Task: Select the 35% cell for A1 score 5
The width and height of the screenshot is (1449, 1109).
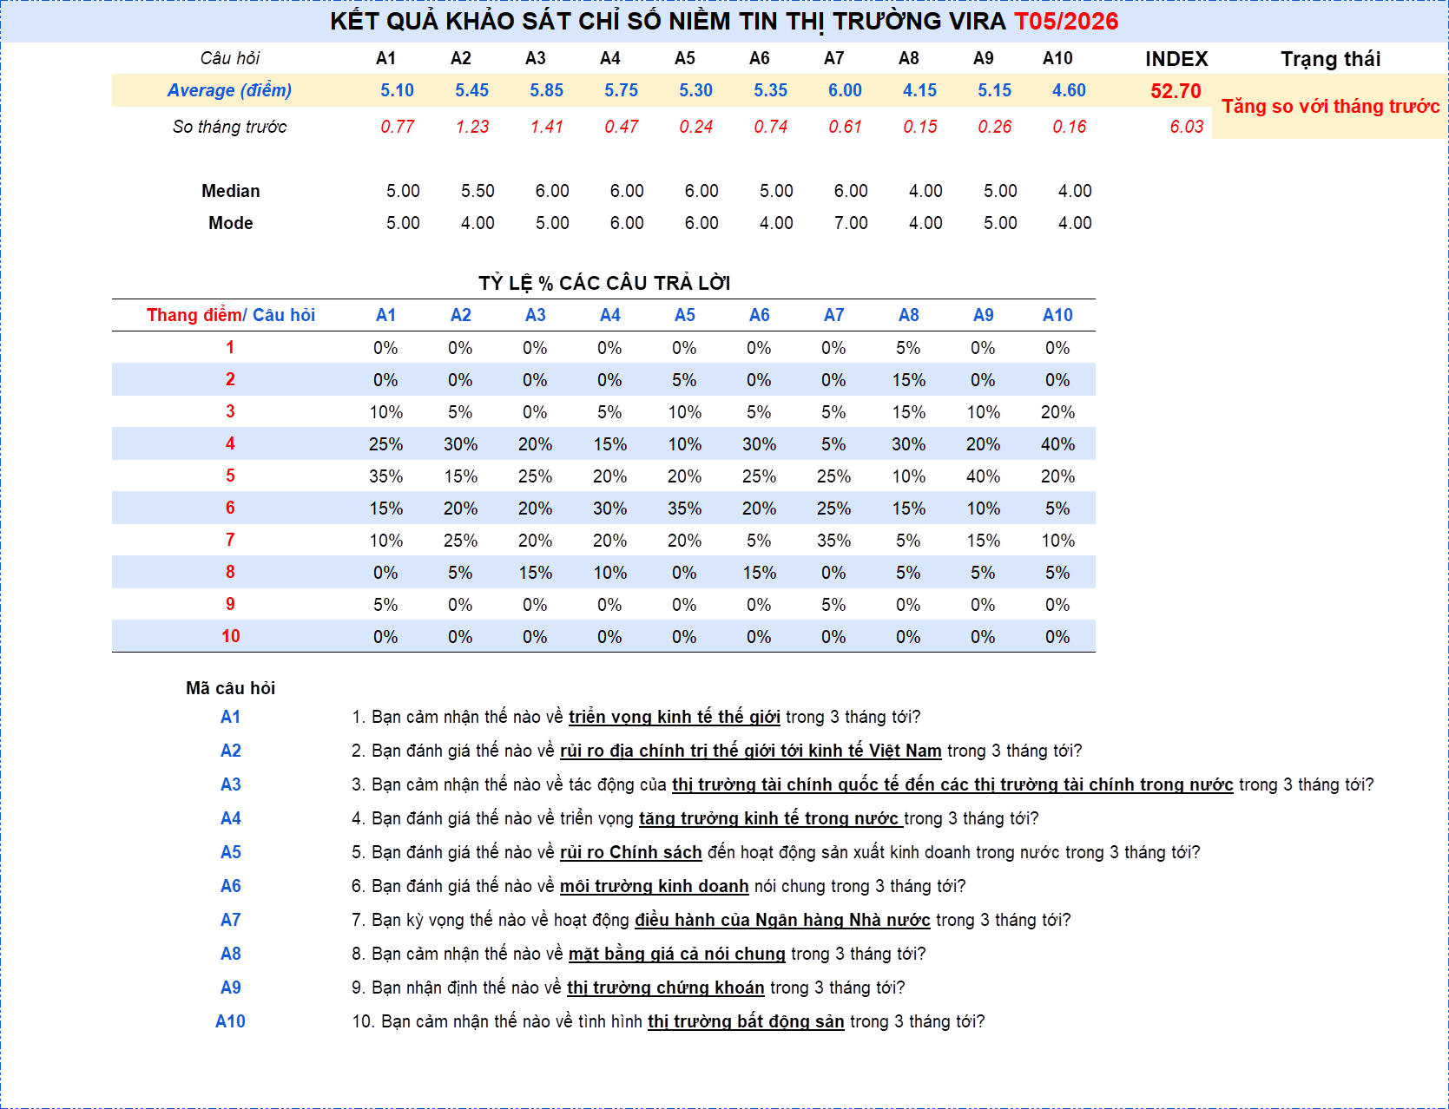Action: tap(385, 476)
